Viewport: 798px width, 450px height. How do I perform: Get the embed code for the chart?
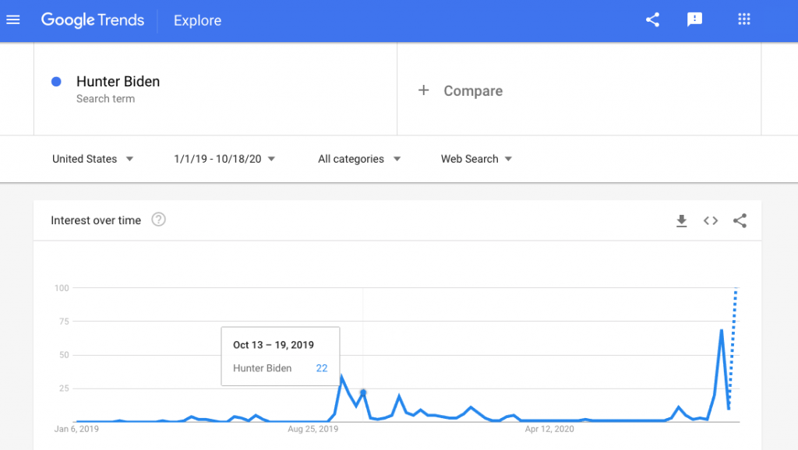pyautogui.click(x=711, y=220)
